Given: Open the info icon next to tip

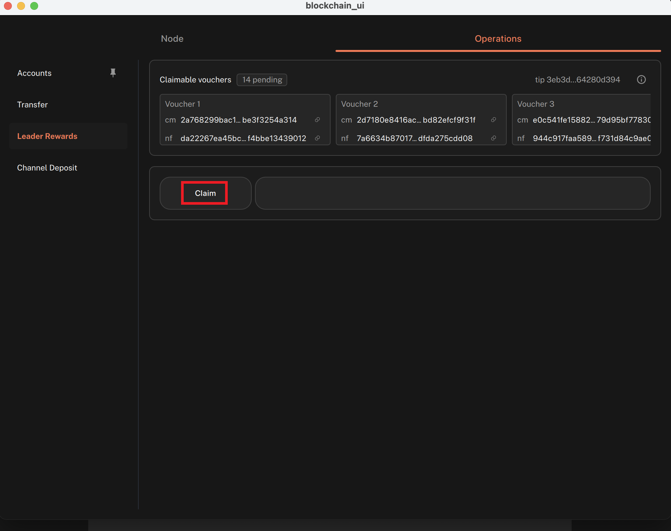Looking at the screenshot, I should 641,80.
